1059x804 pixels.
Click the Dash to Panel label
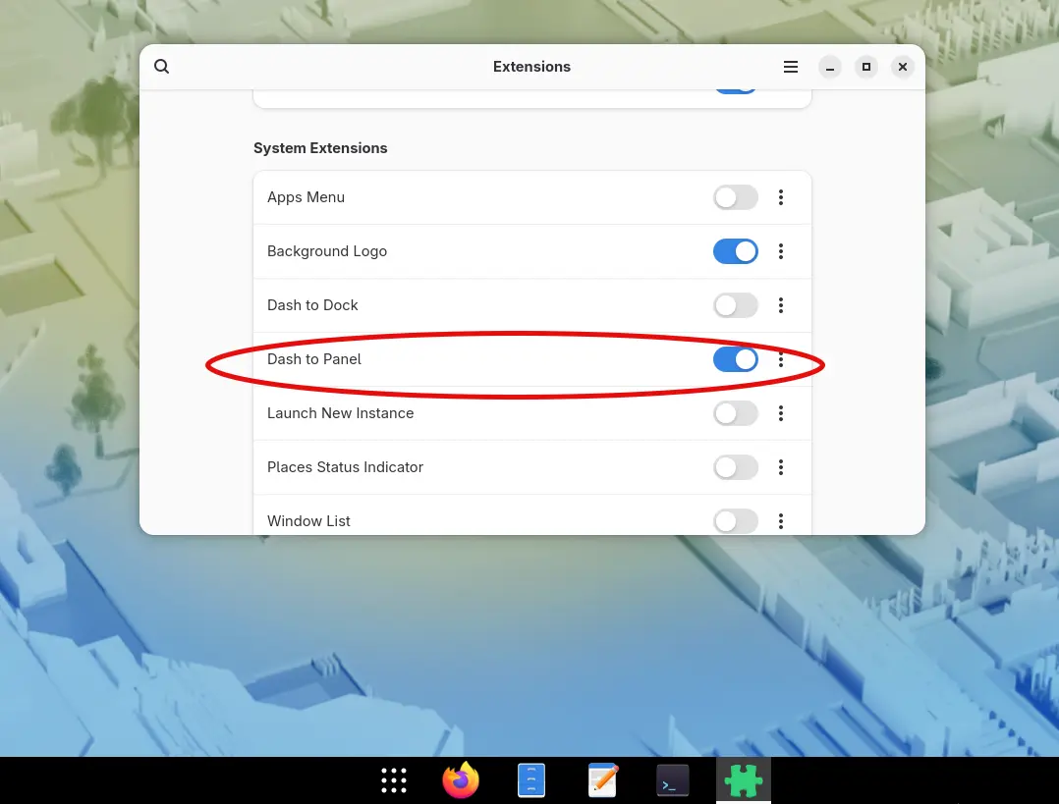click(314, 359)
